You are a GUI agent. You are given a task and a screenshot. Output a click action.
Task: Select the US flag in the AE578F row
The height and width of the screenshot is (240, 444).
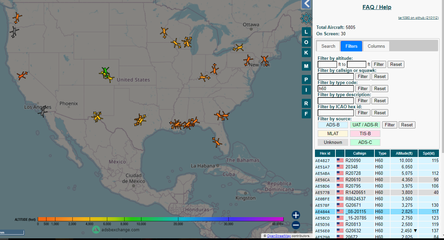click(x=340, y=205)
